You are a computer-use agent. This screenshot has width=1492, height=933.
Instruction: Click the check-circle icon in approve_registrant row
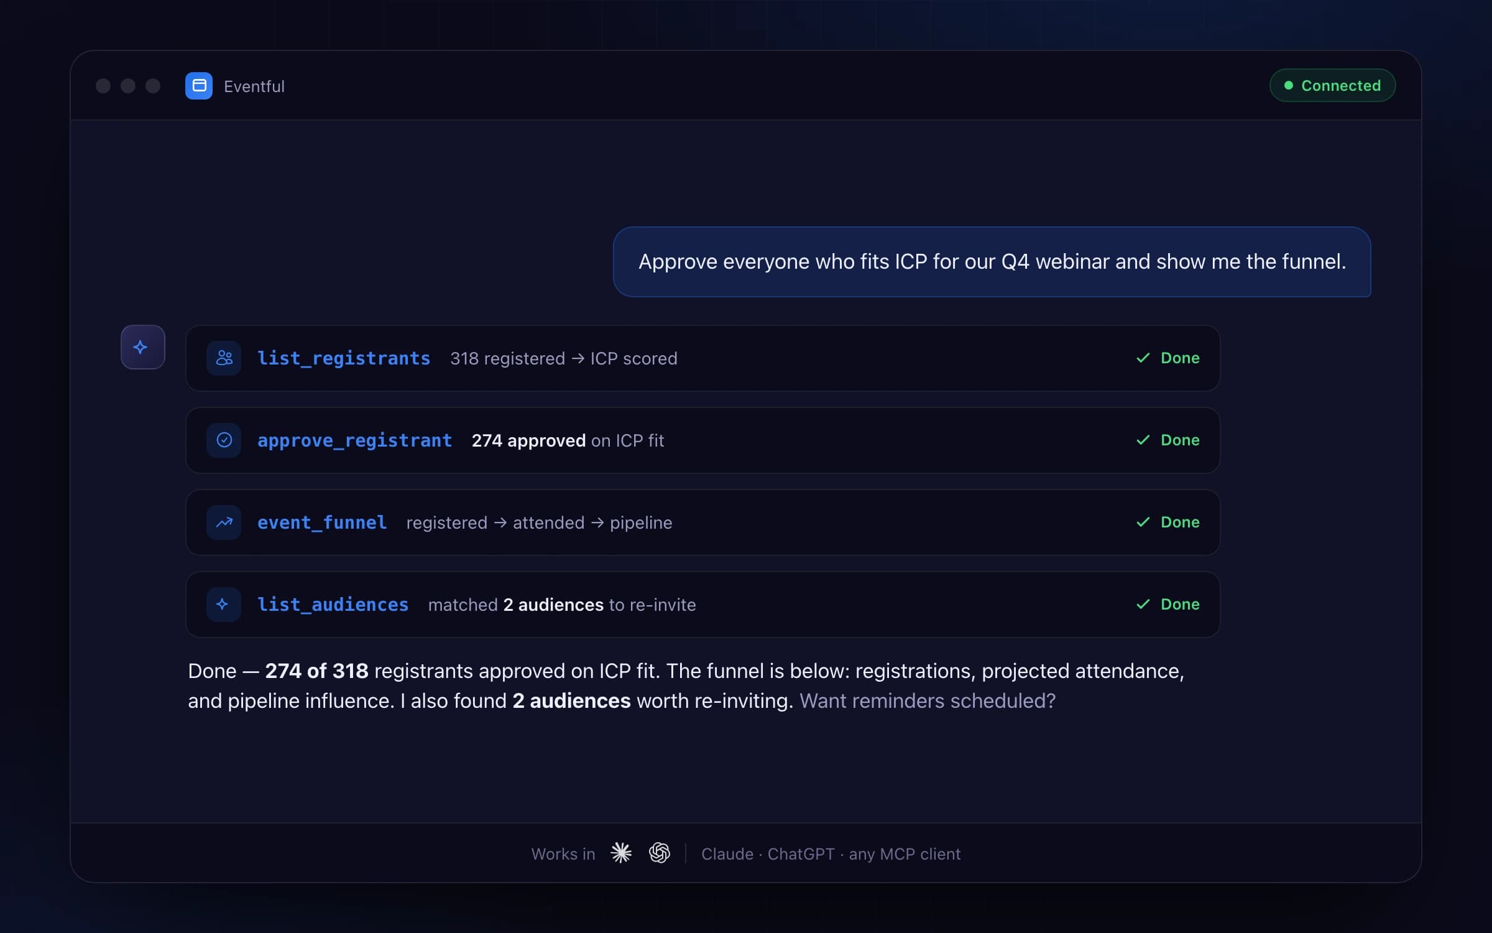(224, 440)
